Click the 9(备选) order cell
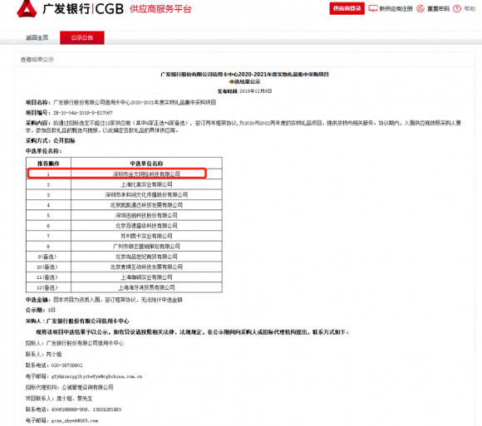 [48, 257]
